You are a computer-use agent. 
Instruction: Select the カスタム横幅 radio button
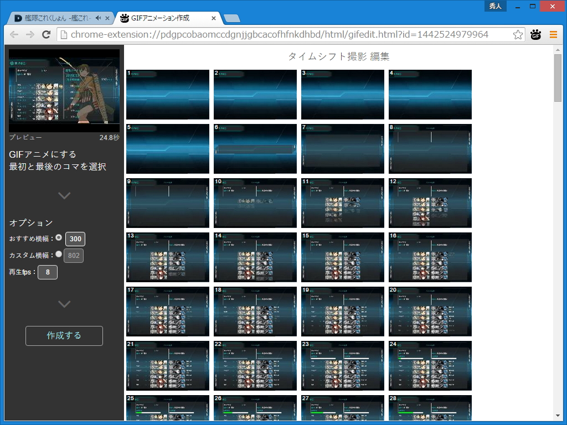59,254
